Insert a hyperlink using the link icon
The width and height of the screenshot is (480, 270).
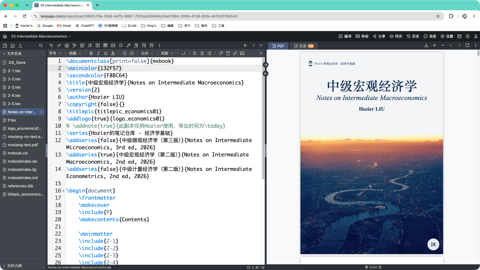[x=235, y=53]
